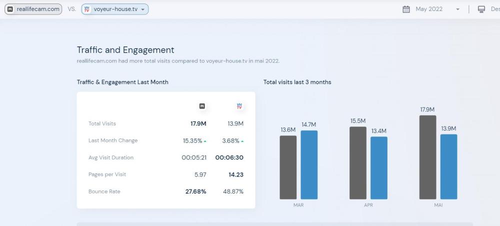Click the gray MAI bar labeled 17.9M
Image resolution: width=500 pixels, height=226 pixels.
point(427,157)
